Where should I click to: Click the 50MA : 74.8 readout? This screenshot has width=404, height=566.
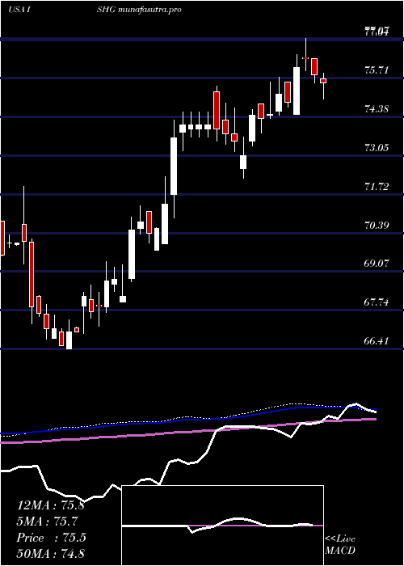click(x=51, y=553)
